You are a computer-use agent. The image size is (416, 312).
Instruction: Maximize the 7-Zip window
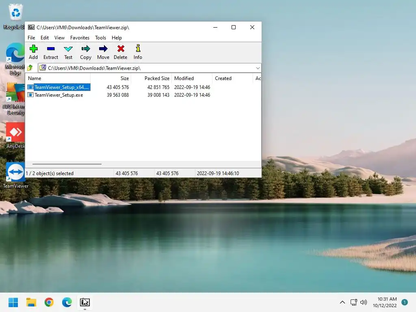[x=234, y=27]
